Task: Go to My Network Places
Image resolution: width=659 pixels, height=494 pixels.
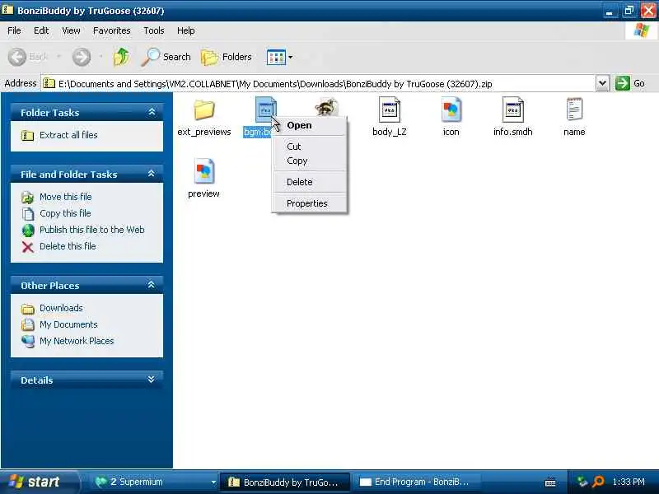Action: (77, 341)
